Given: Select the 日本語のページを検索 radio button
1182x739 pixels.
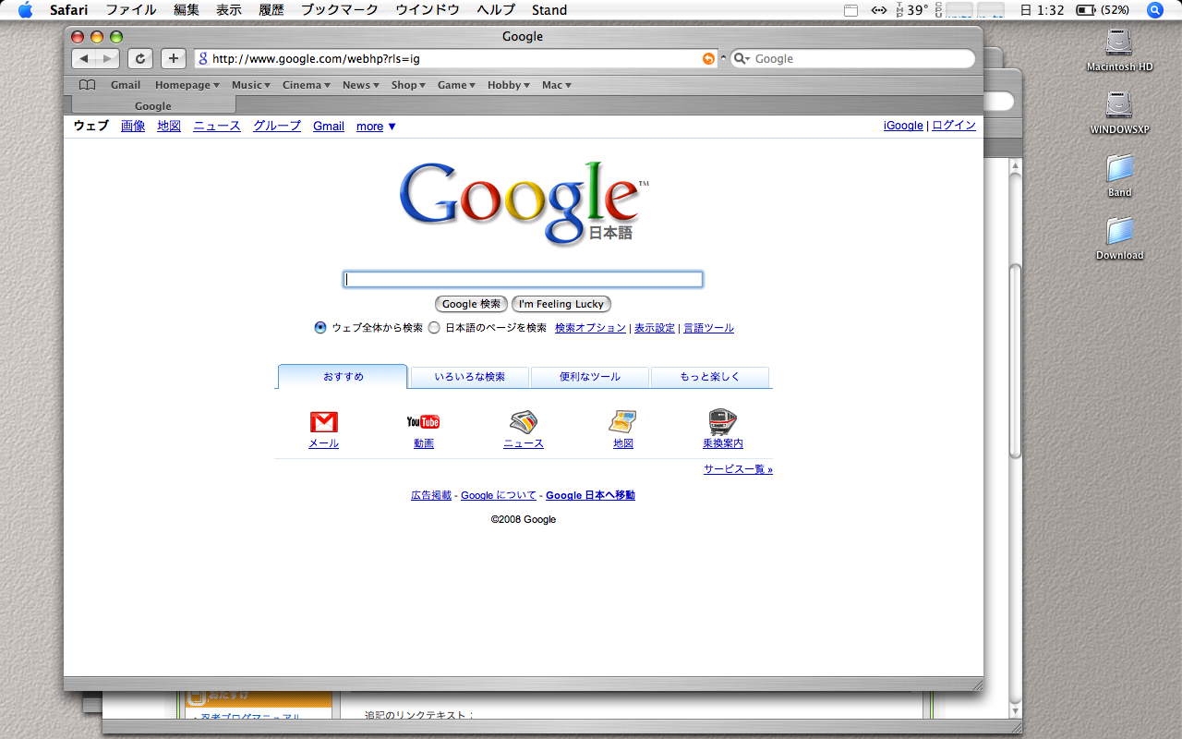Looking at the screenshot, I should (x=434, y=327).
